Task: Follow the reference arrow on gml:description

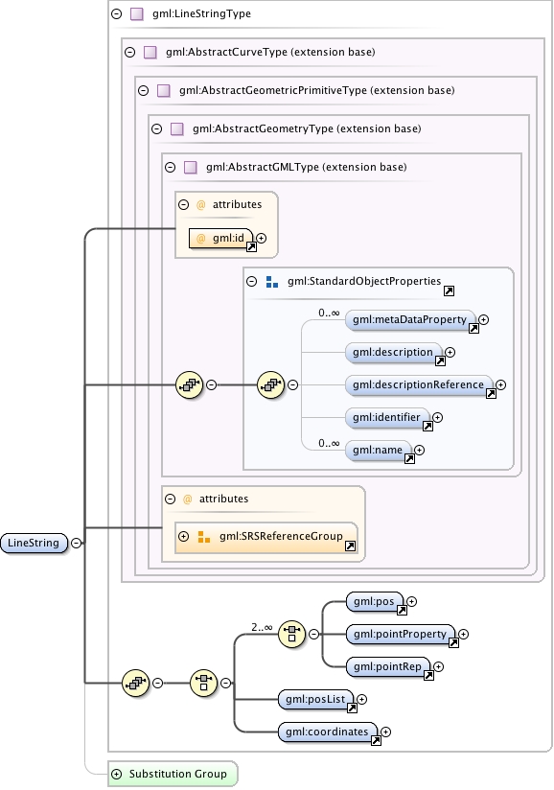Action: (x=440, y=361)
